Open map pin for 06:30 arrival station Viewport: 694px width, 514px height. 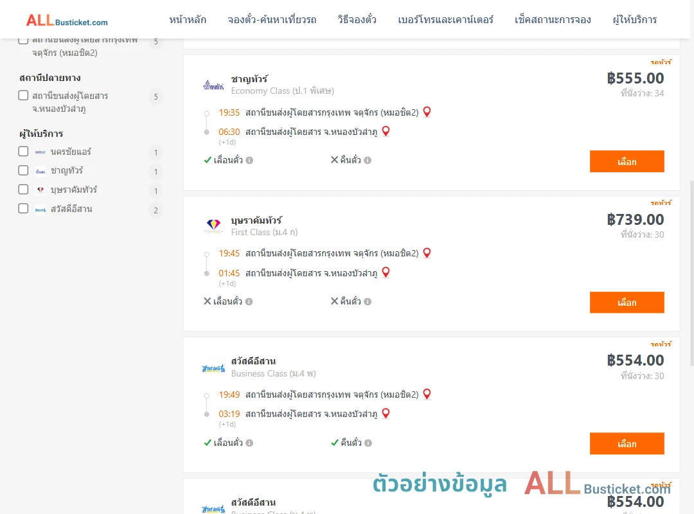pos(386,132)
